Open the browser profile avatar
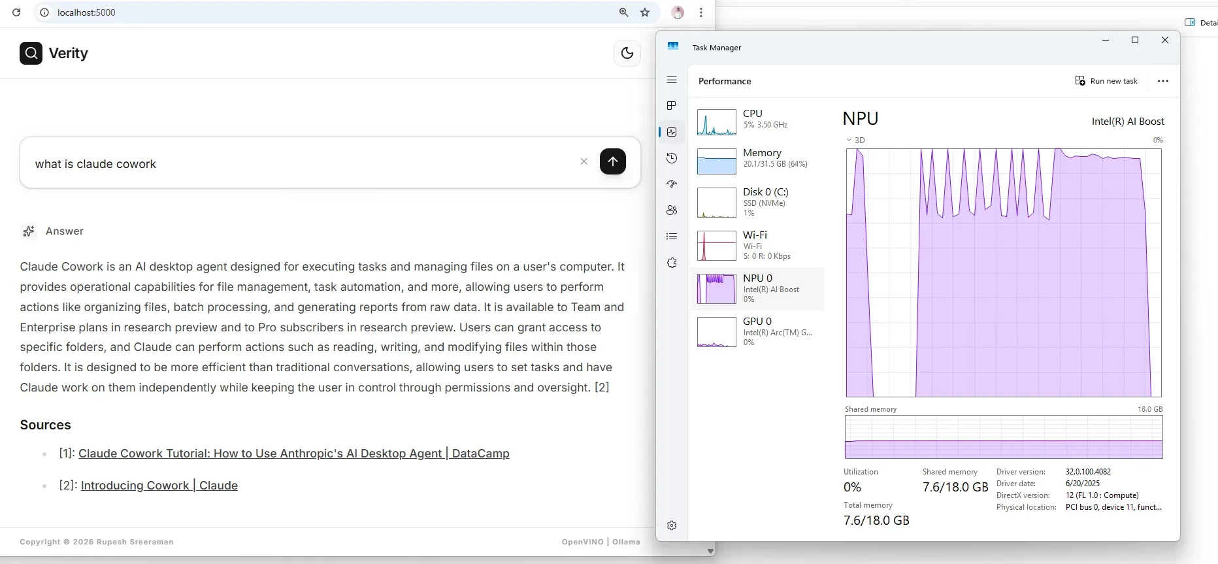This screenshot has width=1218, height=564. [678, 12]
